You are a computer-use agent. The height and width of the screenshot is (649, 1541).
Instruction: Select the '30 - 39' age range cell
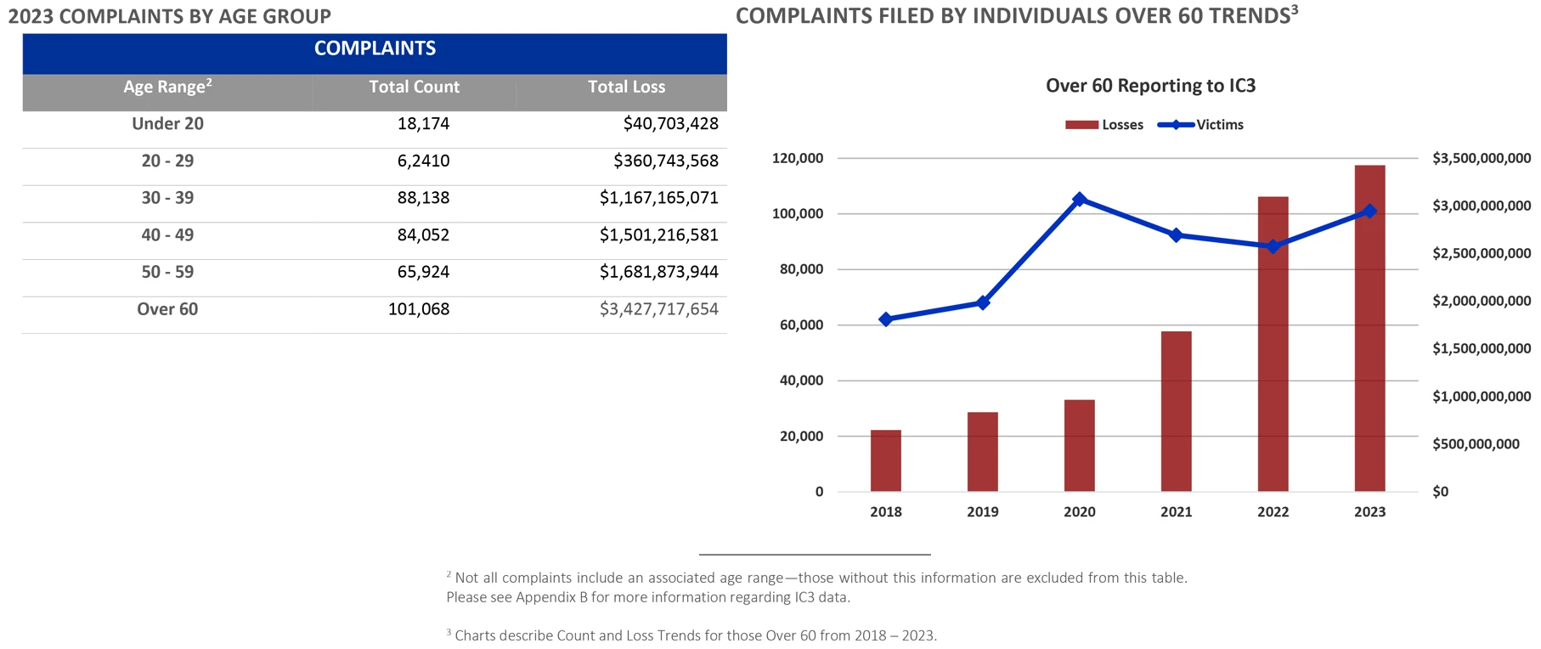tap(167, 198)
